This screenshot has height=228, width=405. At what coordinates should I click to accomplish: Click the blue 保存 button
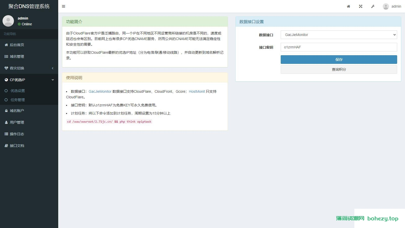pyautogui.click(x=339, y=60)
